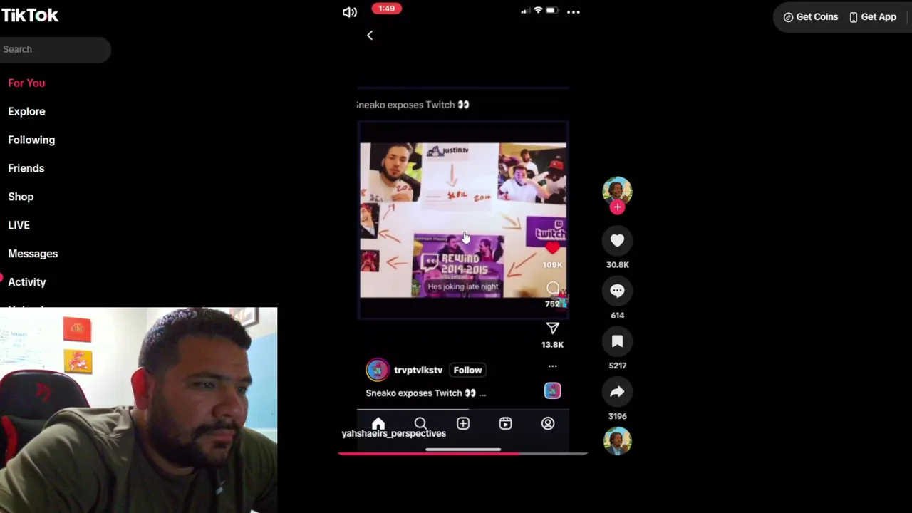Viewport: 912px width, 513px height.
Task: Click Get Coins button
Action: click(811, 17)
